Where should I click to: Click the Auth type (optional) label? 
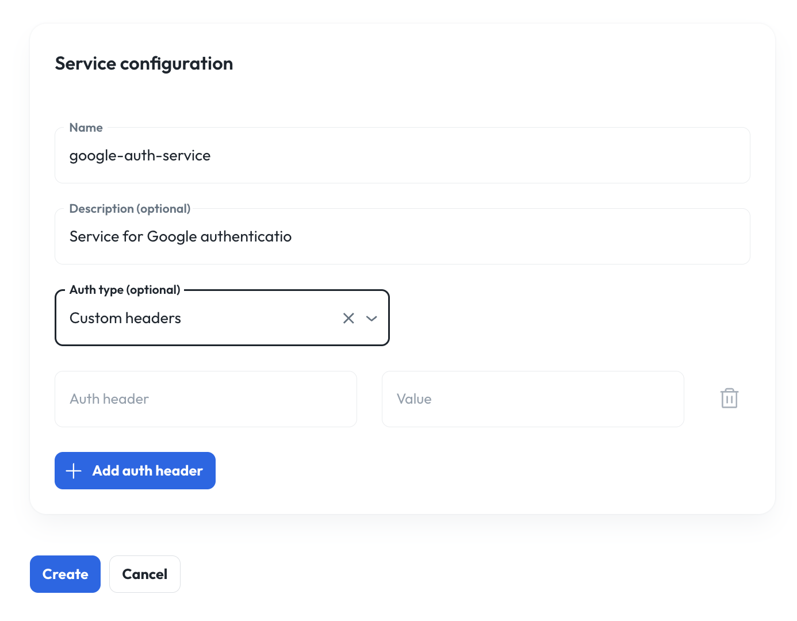click(125, 290)
